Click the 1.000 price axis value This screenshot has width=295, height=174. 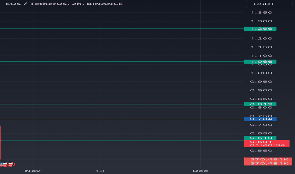pos(261,73)
